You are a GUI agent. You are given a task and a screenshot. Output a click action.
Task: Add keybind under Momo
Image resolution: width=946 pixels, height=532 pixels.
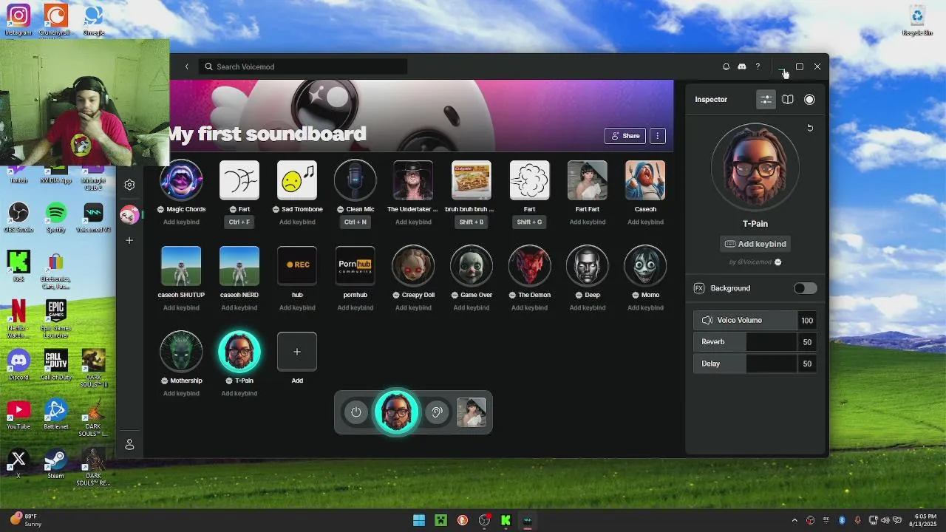point(645,307)
